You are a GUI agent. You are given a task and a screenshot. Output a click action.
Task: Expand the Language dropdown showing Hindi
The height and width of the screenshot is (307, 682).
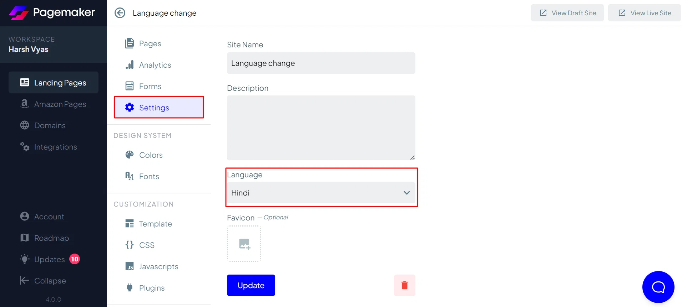click(321, 193)
